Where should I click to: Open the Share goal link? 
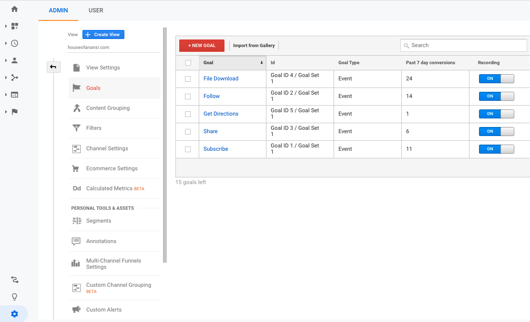click(x=210, y=131)
